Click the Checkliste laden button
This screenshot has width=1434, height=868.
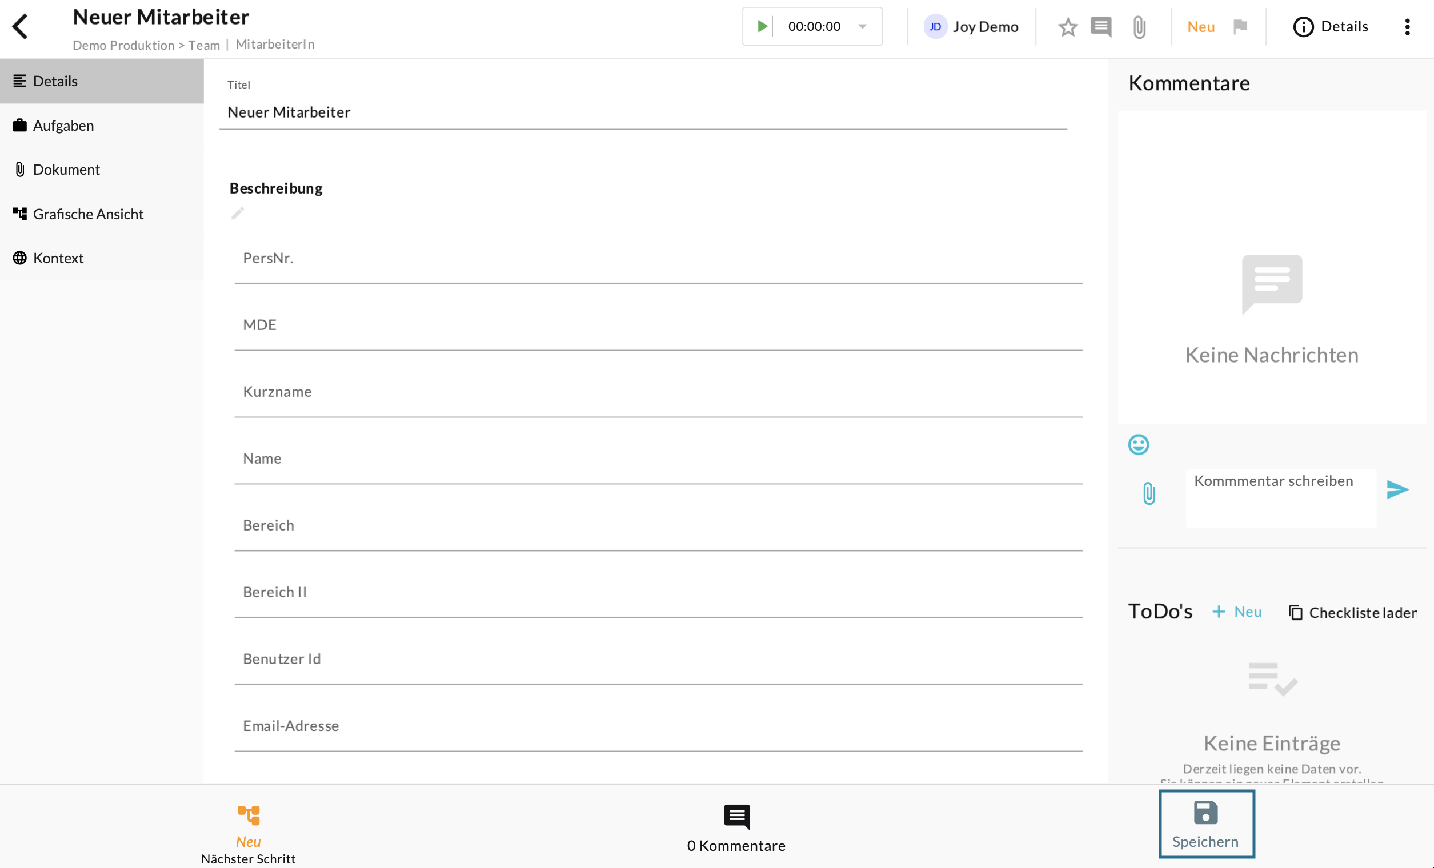point(1352,613)
